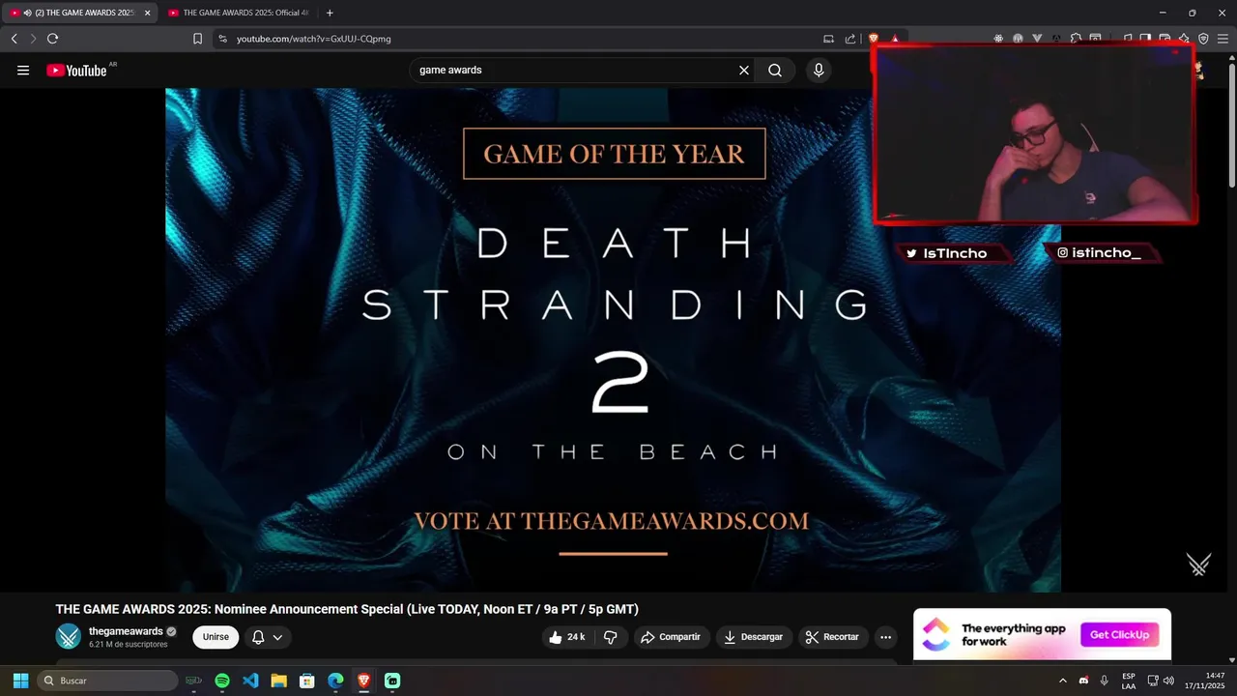Expand notification options chevron
Image resolution: width=1237 pixels, height=696 pixels.
click(277, 637)
